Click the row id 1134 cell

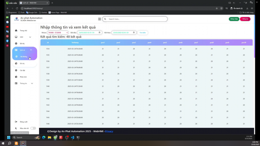[x=48, y=49]
